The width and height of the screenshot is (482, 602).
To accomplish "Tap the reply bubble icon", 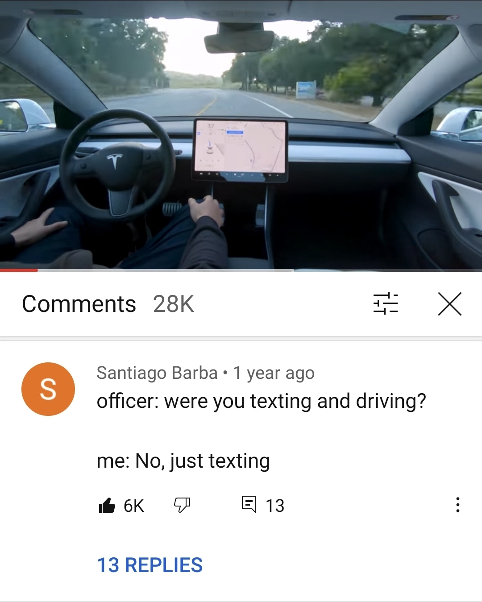I will pyautogui.click(x=249, y=505).
